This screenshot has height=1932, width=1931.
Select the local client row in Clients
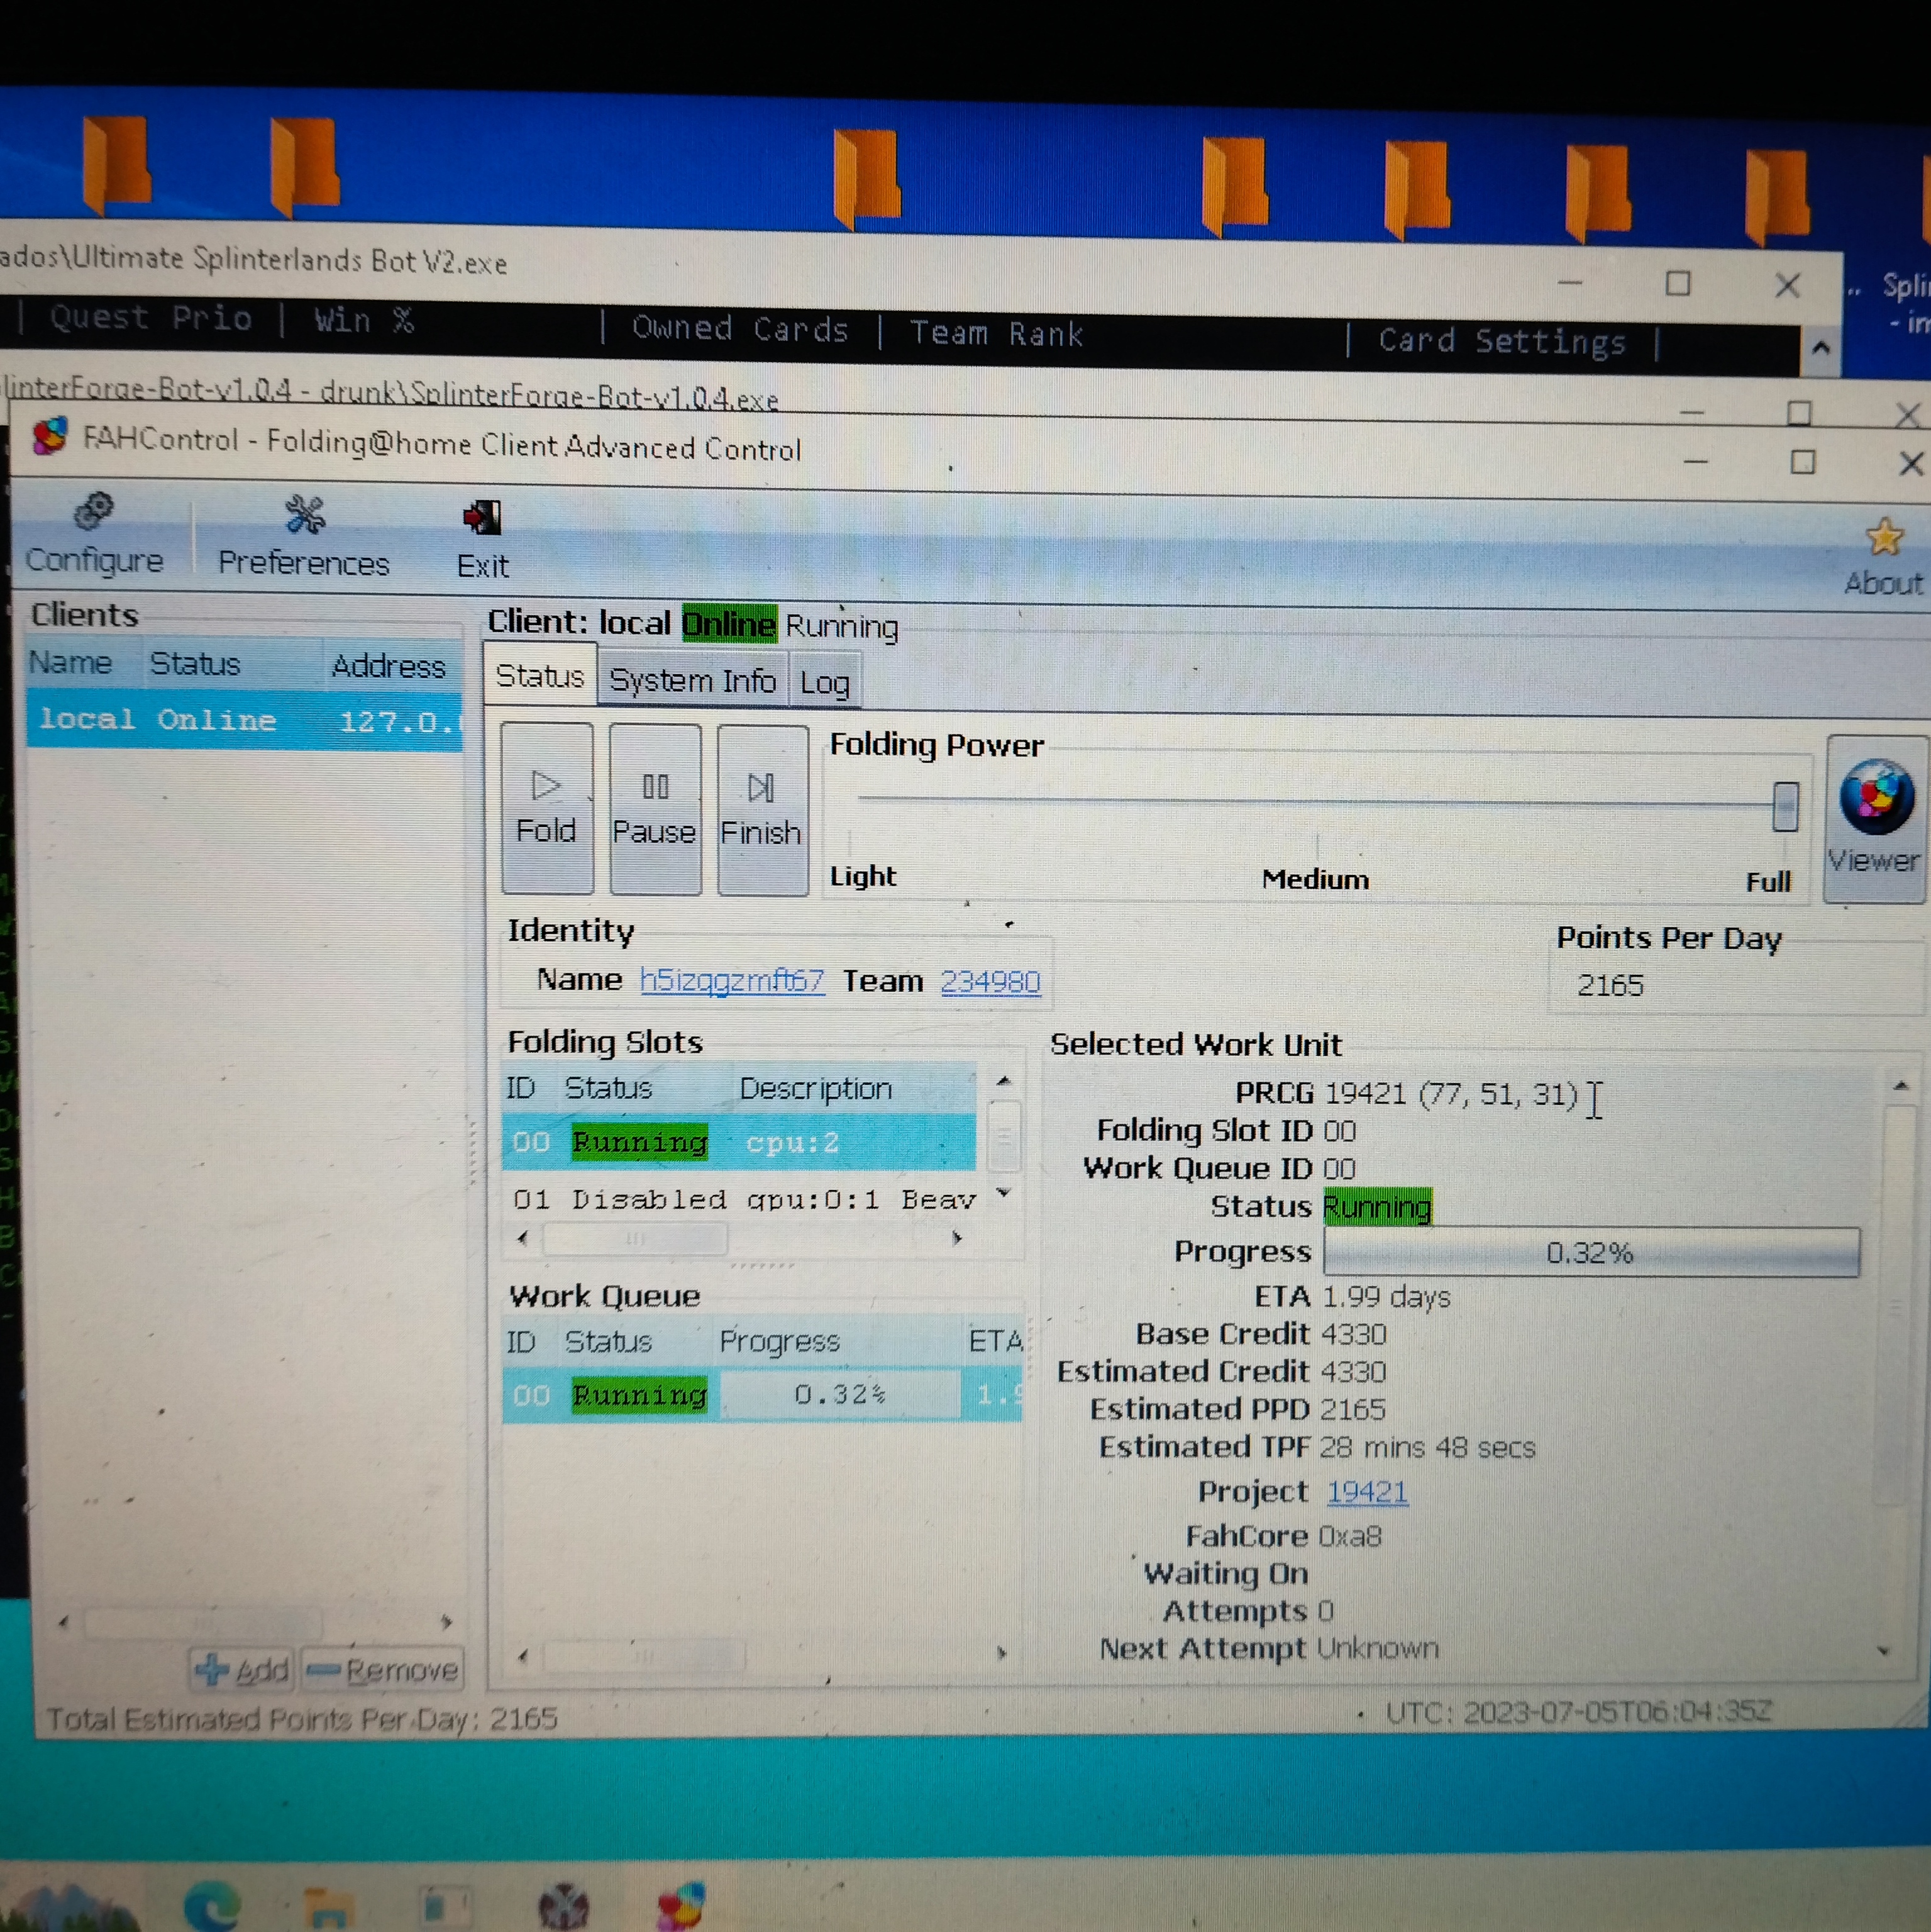244,720
